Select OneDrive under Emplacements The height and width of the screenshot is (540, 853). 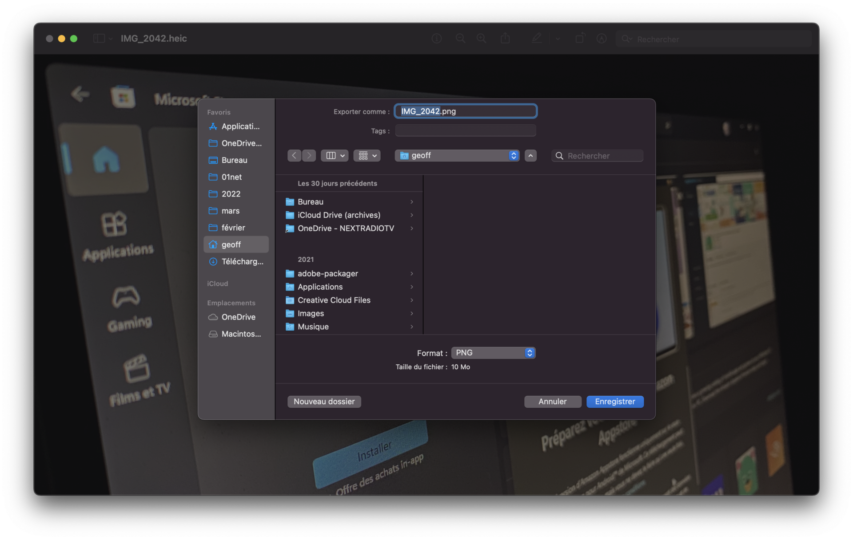[x=236, y=317]
